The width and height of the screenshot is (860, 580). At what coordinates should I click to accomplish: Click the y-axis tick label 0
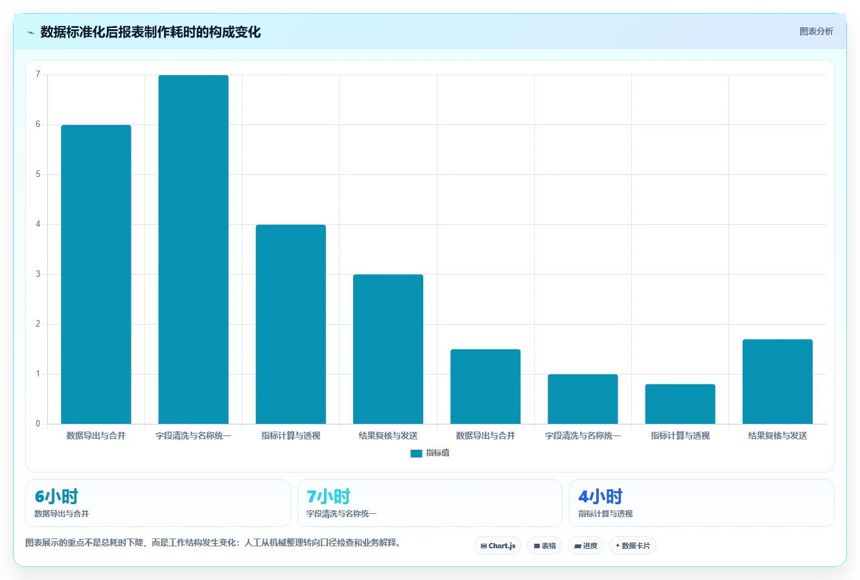38,424
